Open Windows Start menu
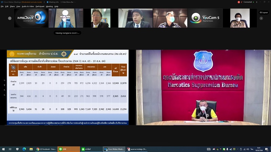The width and height of the screenshot is (271, 152). (3, 149)
